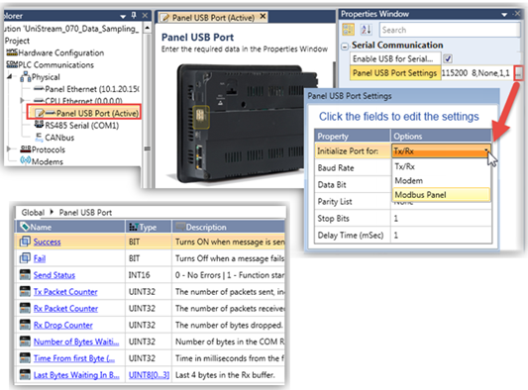The height and width of the screenshot is (390, 528).
Task: Open the Send Status tag link
Action: (54, 275)
